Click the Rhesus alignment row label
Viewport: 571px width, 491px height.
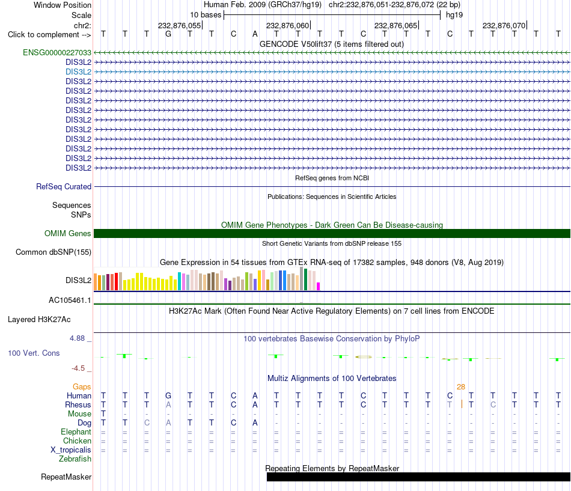click(78, 404)
